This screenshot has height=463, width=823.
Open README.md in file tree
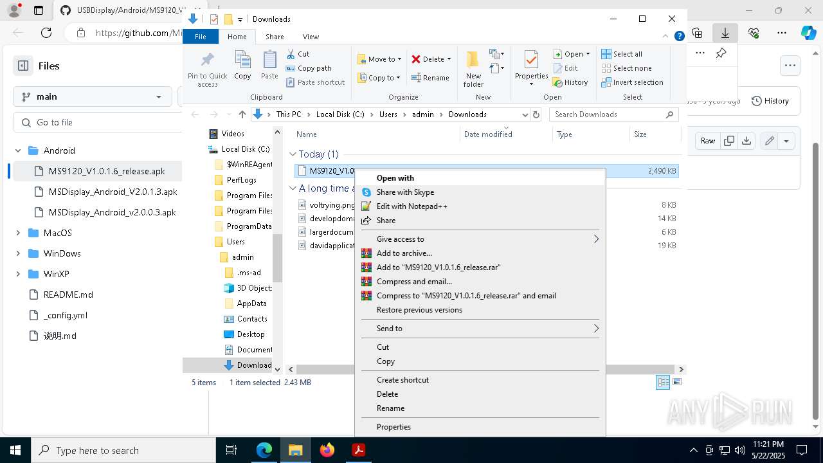pyautogui.click(x=68, y=295)
